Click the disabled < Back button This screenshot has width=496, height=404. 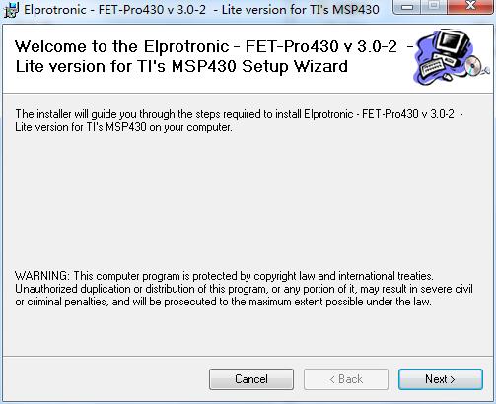pos(346,379)
